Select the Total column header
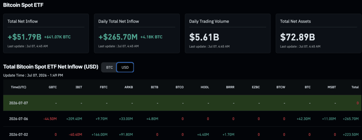This screenshot has height=140, width=362. click(x=355, y=87)
